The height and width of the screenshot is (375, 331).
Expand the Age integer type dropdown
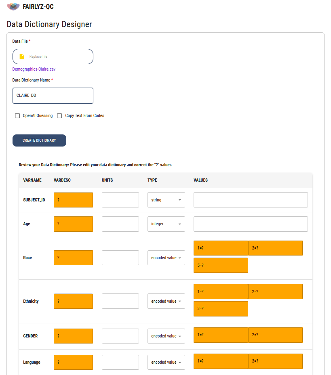tap(166, 224)
